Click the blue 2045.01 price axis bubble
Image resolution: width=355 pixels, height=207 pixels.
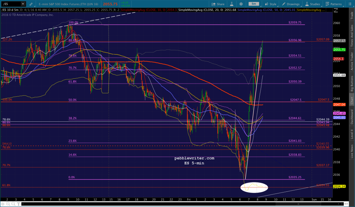click(x=339, y=118)
